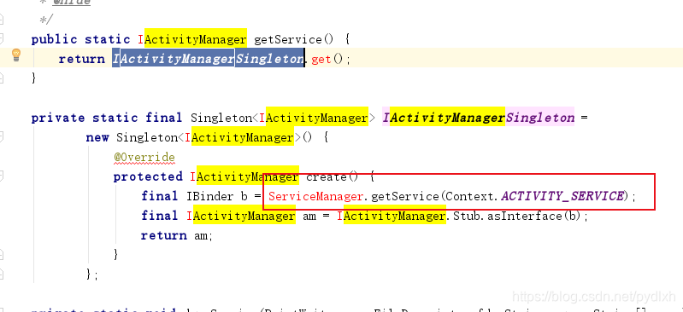
Task: Click the IBinder type name
Action: coord(209,196)
